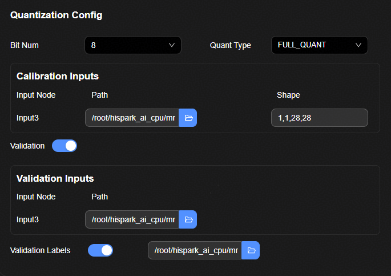Image resolution: width=391 pixels, height=276 pixels.
Task: Select the Validation Inputs path text field
Action: 132,219
